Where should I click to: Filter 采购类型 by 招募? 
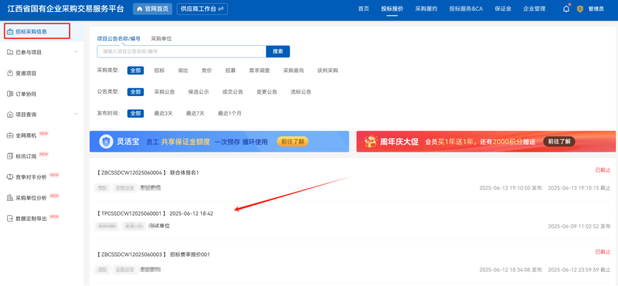[x=231, y=70]
